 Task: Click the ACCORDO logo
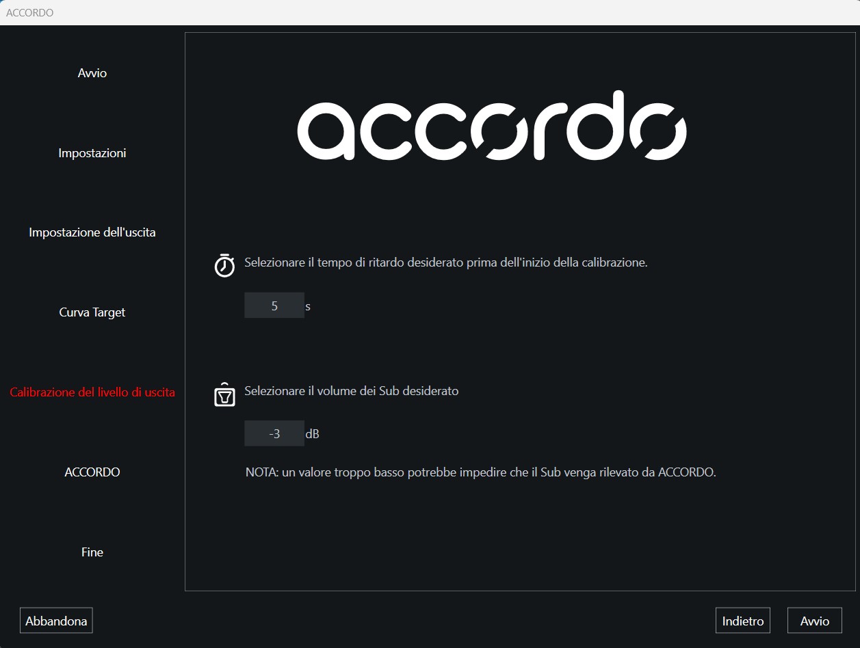[492, 126]
